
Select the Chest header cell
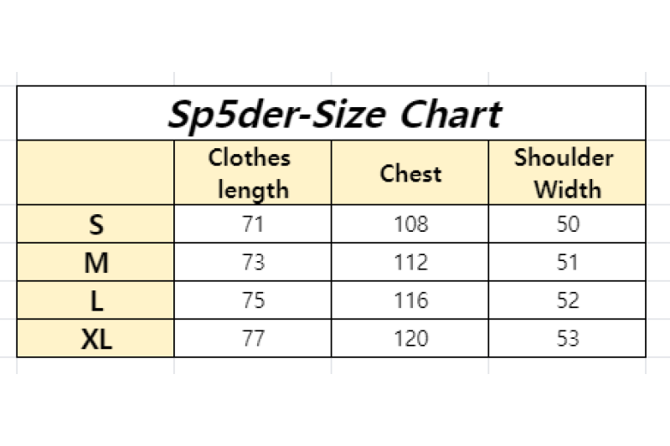pos(410,173)
